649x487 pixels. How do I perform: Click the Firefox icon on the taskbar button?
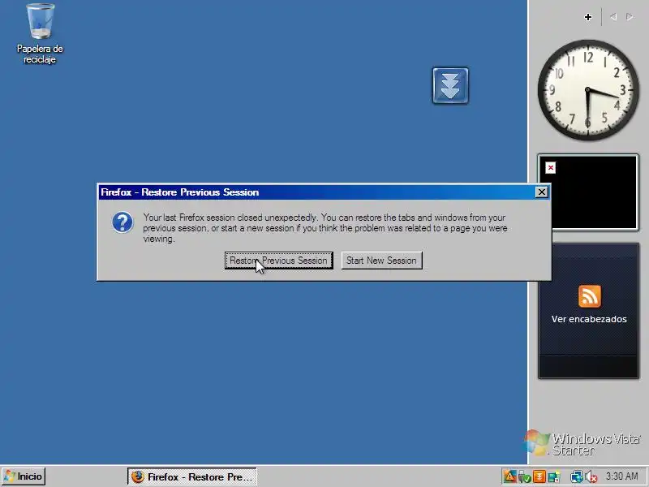click(137, 476)
